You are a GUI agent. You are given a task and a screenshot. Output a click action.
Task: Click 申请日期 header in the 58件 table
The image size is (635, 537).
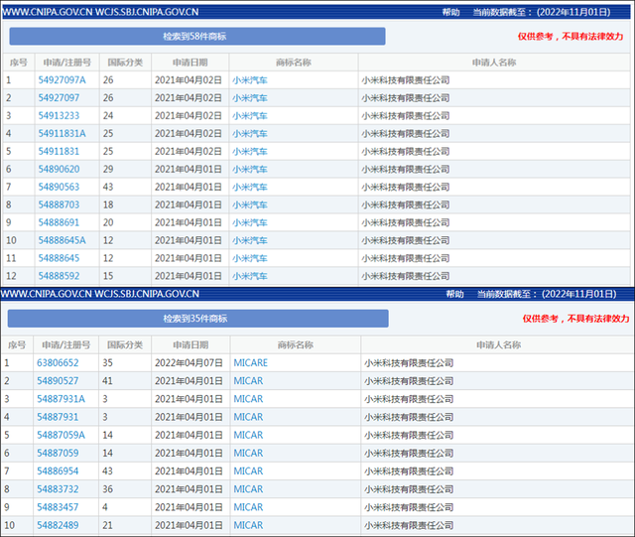190,63
